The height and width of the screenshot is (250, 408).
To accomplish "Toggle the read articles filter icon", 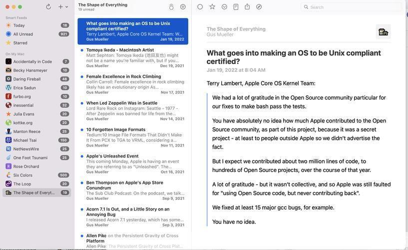I will (183, 7).
